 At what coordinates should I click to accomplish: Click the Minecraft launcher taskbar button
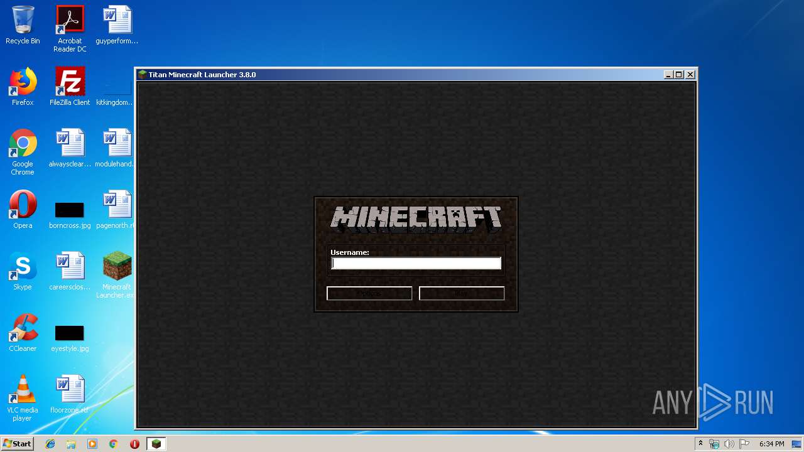[x=156, y=444]
